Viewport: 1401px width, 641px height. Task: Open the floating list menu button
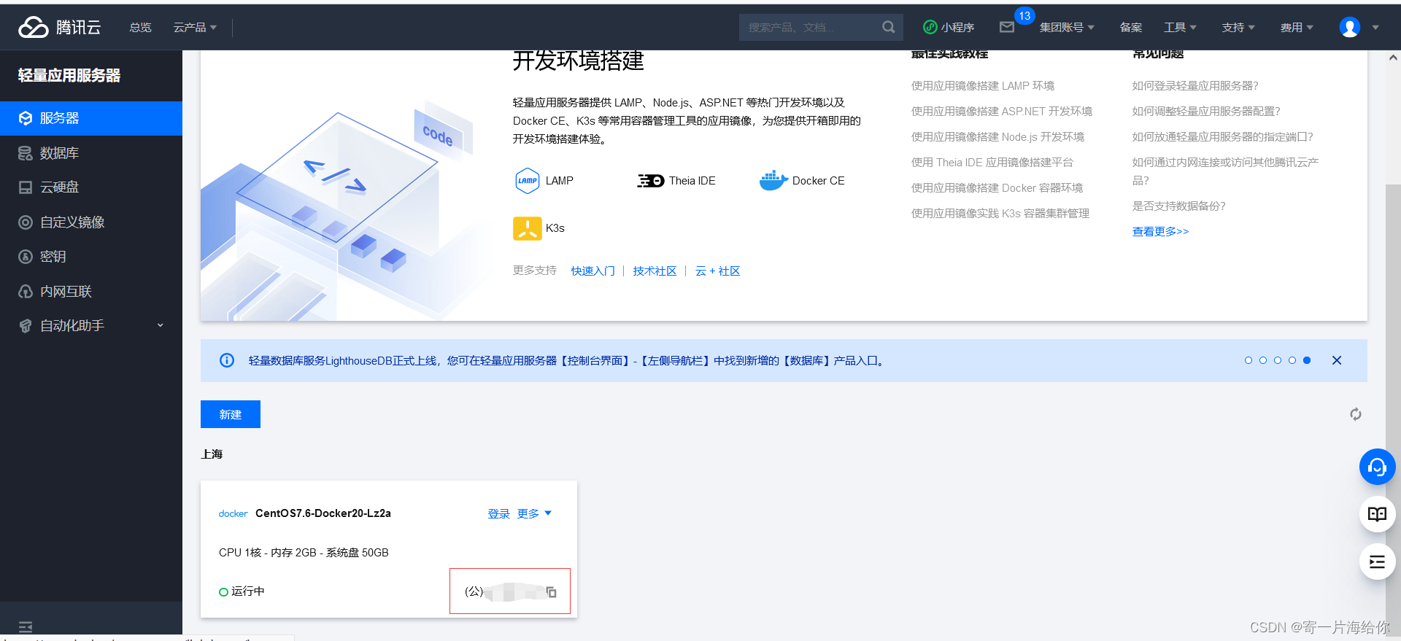[1377, 562]
